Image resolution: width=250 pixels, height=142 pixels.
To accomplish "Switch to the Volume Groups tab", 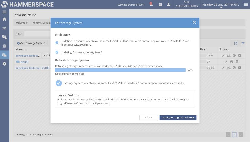I will pyautogui.click(x=41, y=23).
